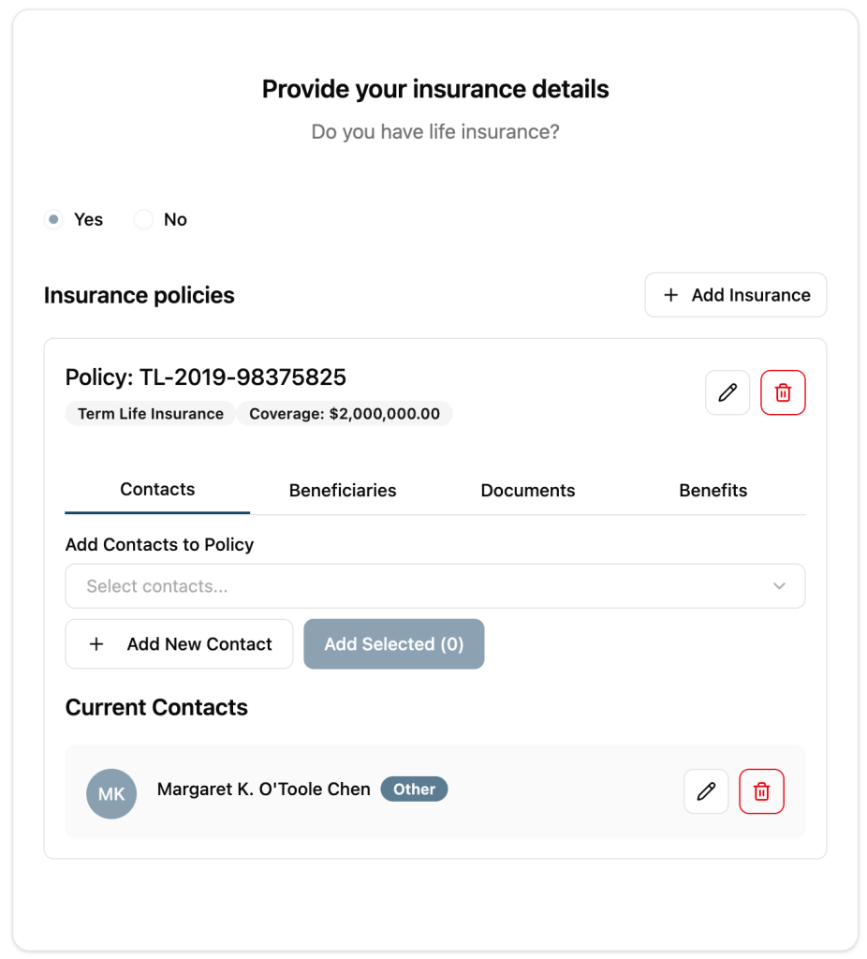This screenshot has width=867, height=959.
Task: Click the Add Insurance button
Action: pos(735,296)
